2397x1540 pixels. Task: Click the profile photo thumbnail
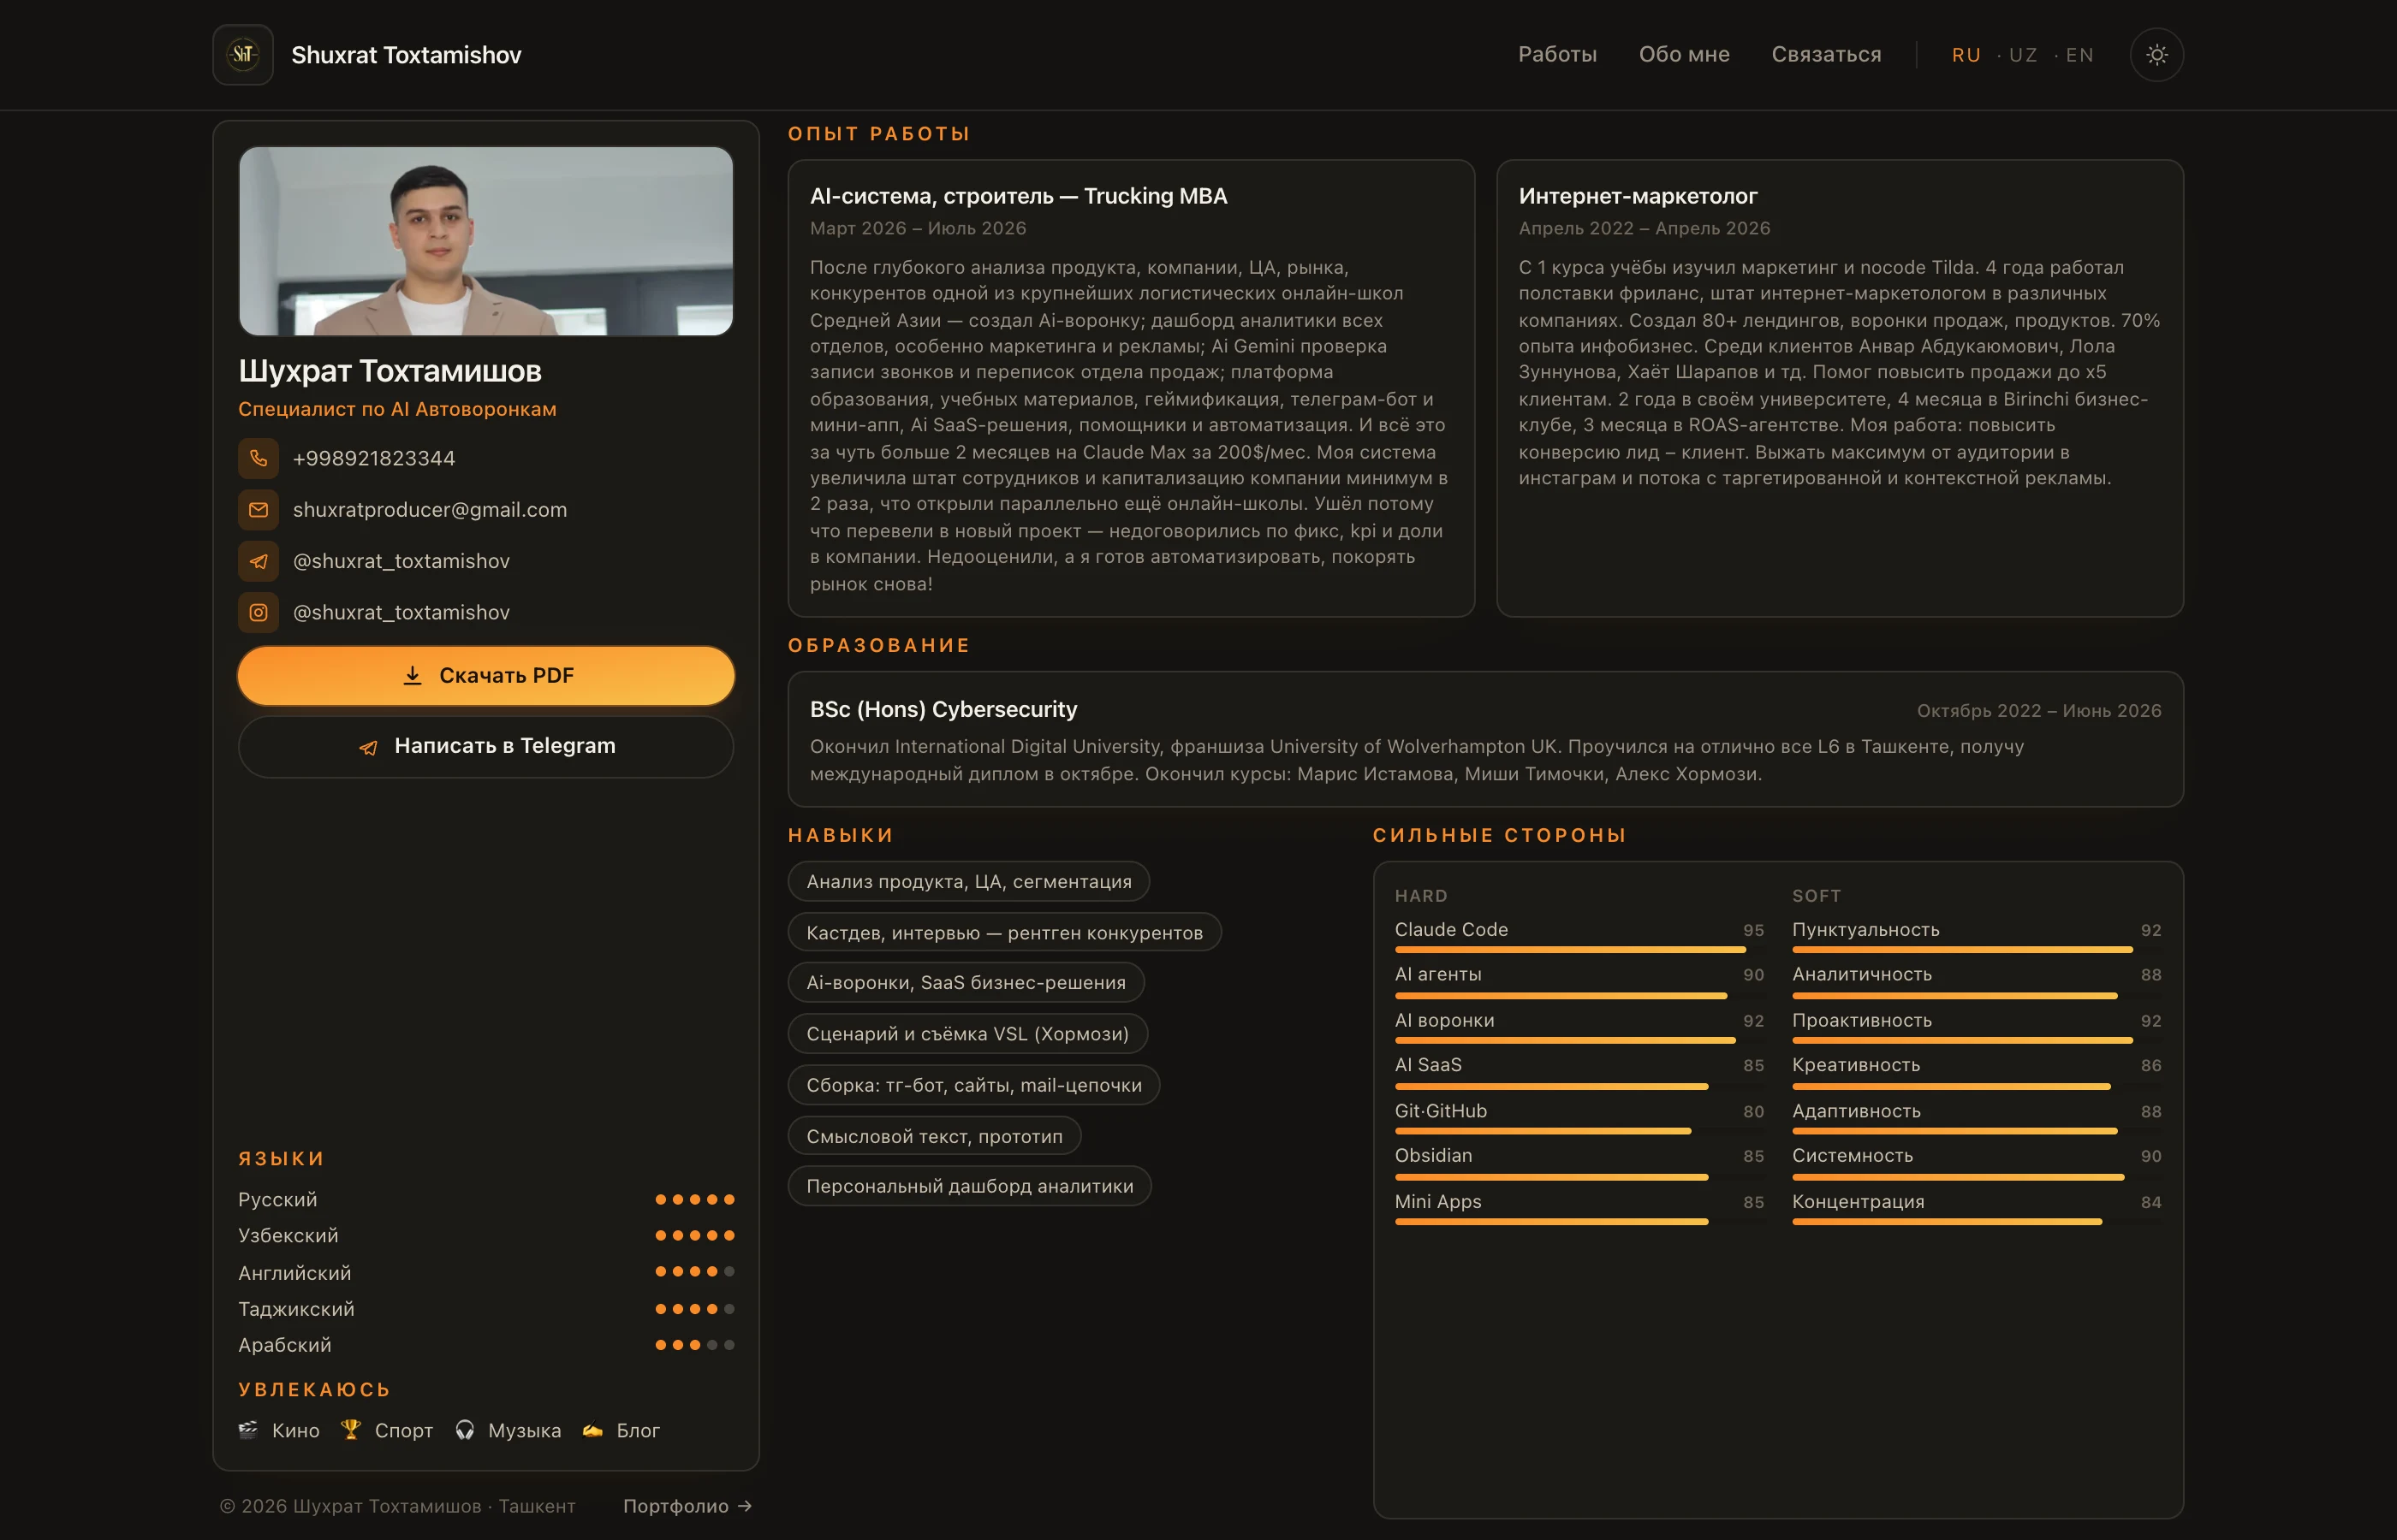(x=486, y=241)
